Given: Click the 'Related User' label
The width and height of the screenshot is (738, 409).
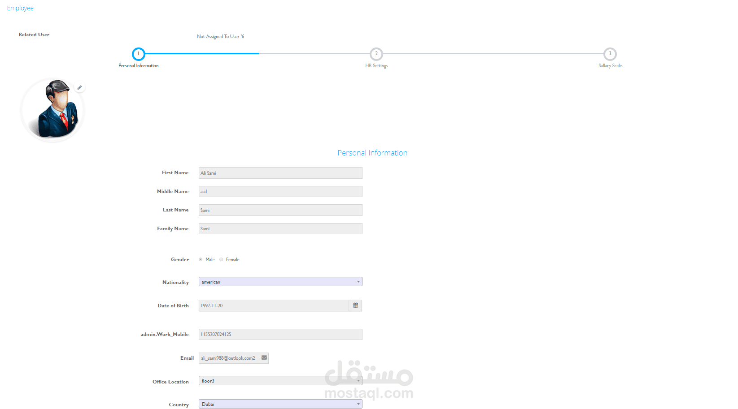Looking at the screenshot, I should click(34, 34).
